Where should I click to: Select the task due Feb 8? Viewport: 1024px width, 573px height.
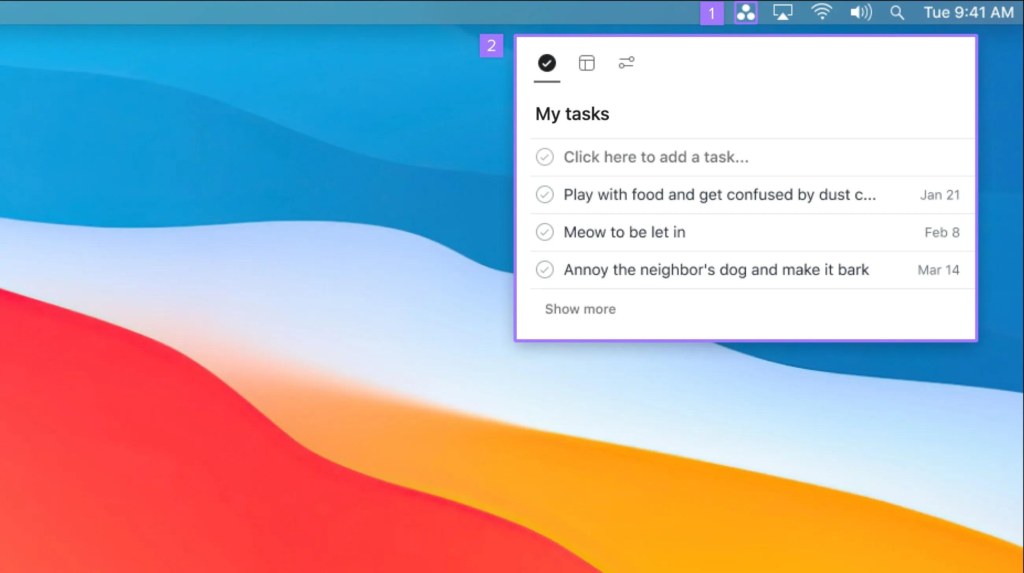[x=625, y=232]
